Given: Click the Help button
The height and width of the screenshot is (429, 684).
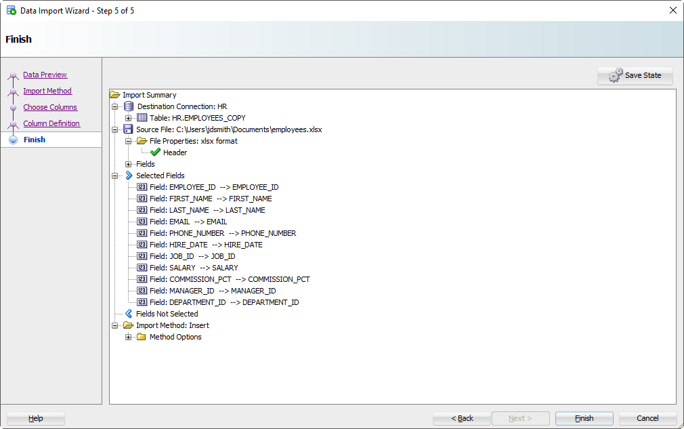Looking at the screenshot, I should [36, 418].
